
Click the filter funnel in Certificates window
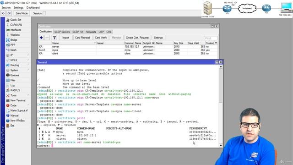pyautogui.click(x=54, y=38)
